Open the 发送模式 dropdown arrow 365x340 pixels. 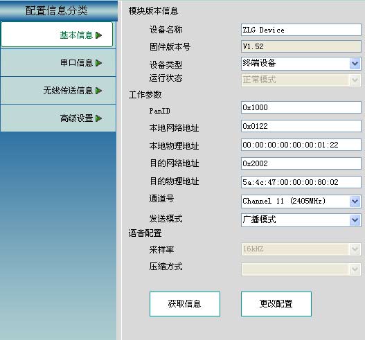355,220
